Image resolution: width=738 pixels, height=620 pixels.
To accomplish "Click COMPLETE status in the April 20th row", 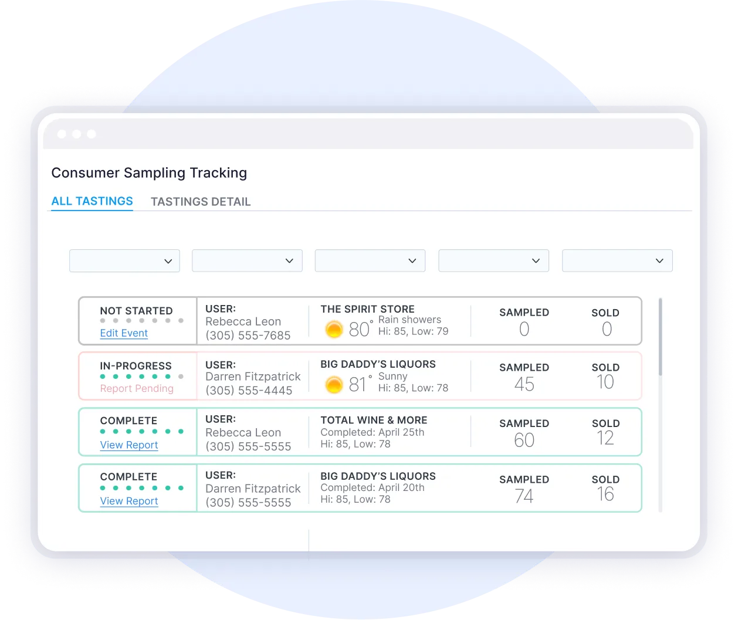I will 128,477.
